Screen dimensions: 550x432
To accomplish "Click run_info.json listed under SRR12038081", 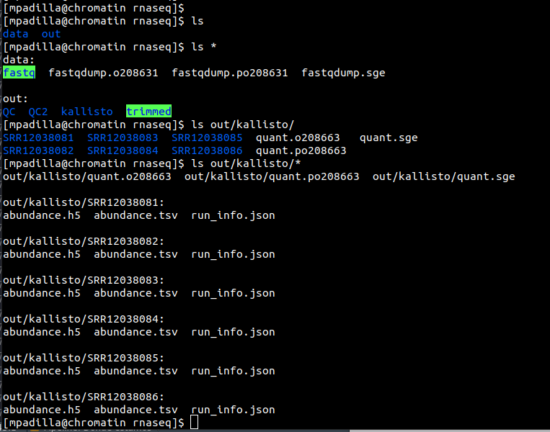I will [233, 215].
